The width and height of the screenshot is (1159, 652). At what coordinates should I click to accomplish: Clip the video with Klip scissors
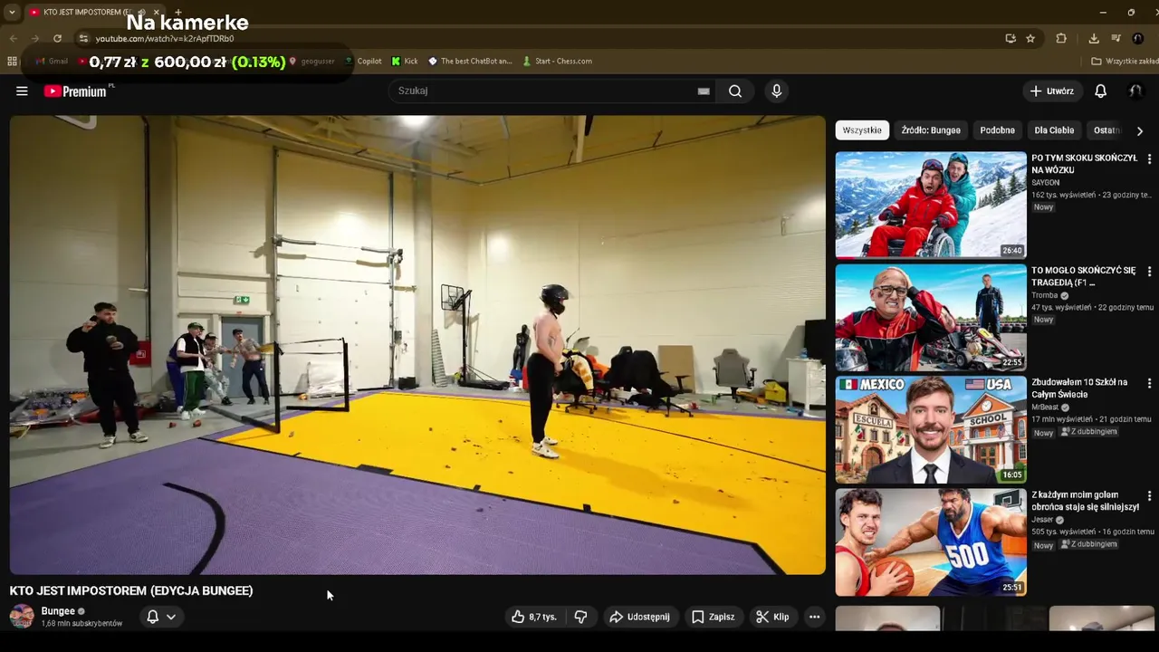[772, 617]
